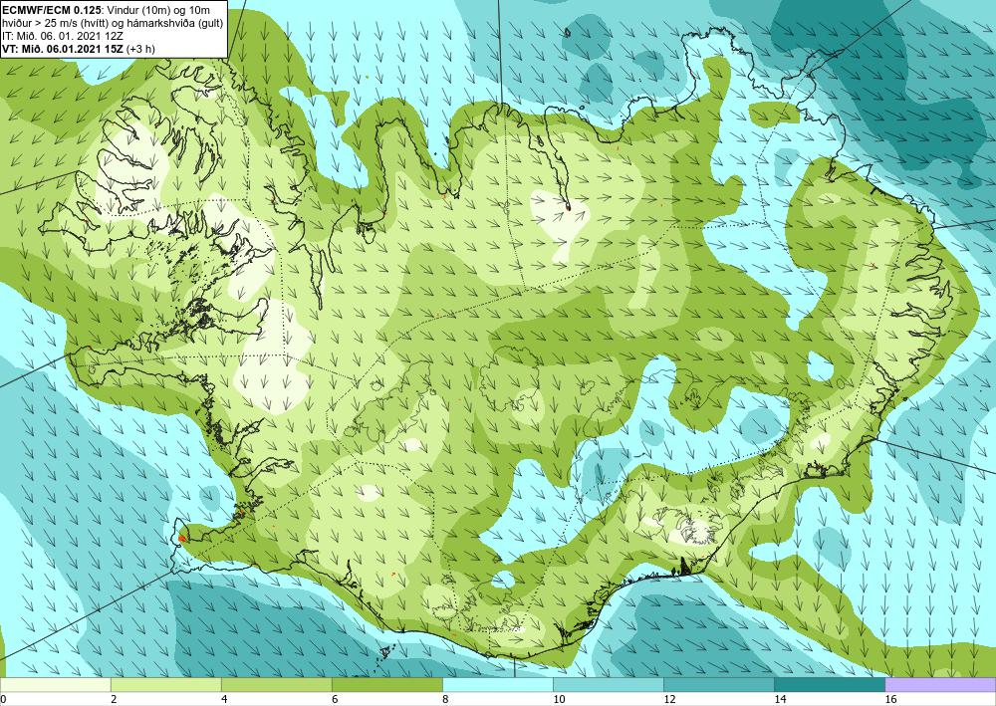Screen dimensions: 996x706
Task: Click the light cyan 8–10 m/s legend swatch
Action: (x=498, y=685)
